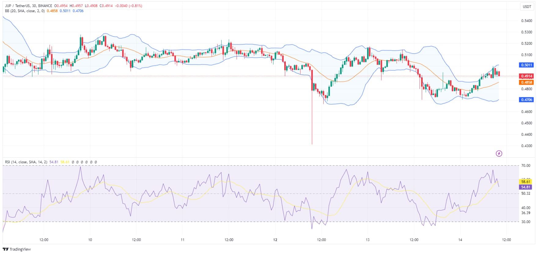Click the 70.00 RSI axis label
This screenshot has width=537, height=253.
click(526, 166)
